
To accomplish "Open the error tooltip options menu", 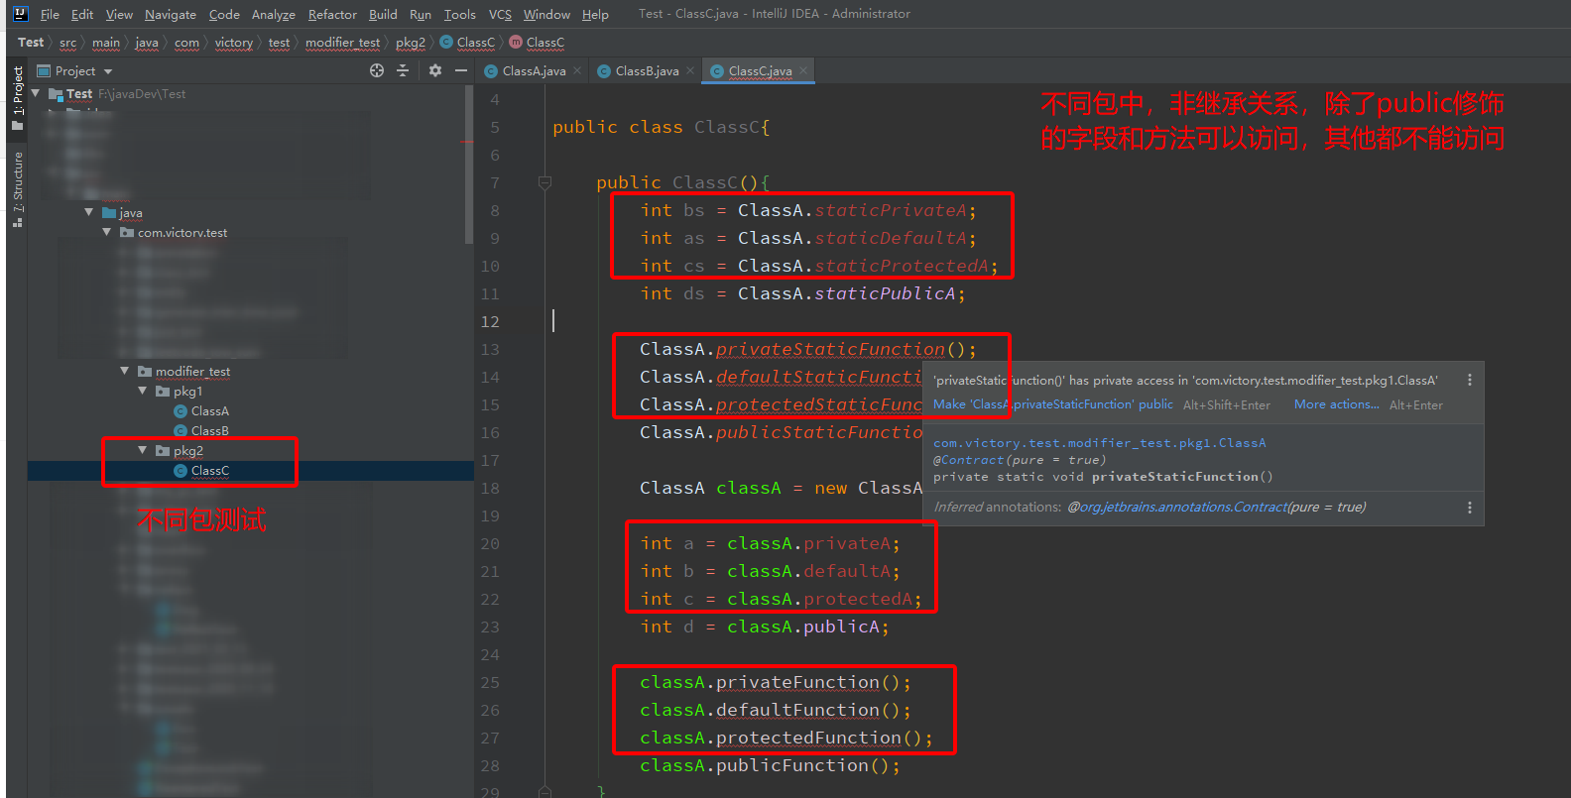I will pos(1469,380).
